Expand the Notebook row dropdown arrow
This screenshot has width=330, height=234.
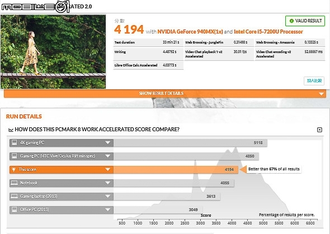pos(107,183)
